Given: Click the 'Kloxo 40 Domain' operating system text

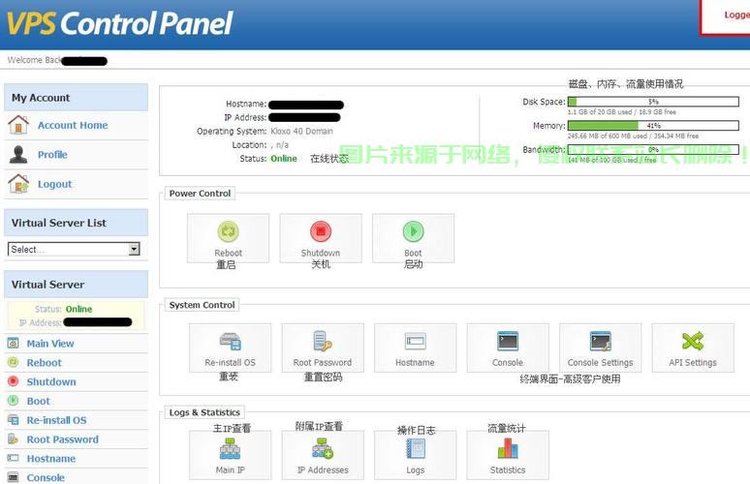Looking at the screenshot, I should click(301, 131).
